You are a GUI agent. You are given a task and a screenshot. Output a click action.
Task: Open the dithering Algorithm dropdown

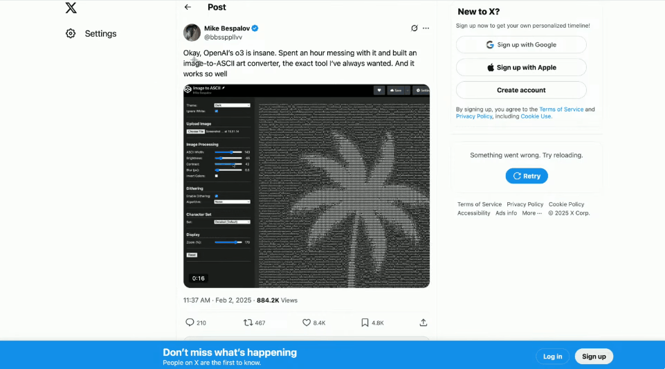point(232,201)
